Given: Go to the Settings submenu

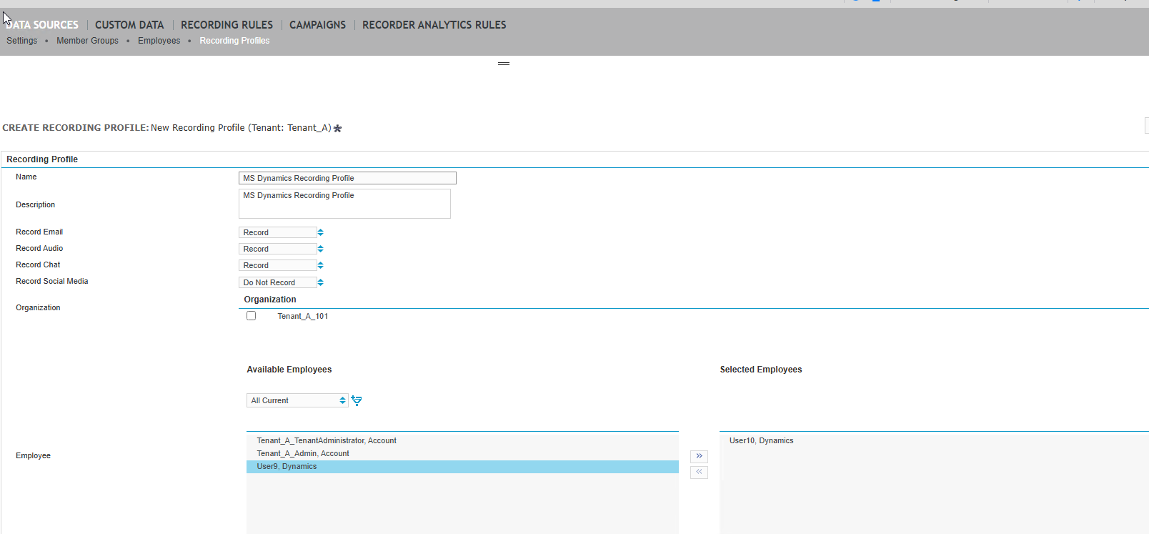Looking at the screenshot, I should [22, 41].
